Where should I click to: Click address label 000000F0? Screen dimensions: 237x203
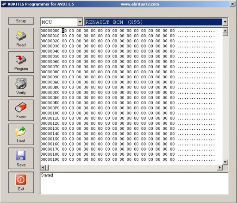coord(50,108)
